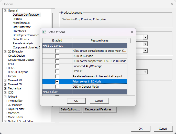Close the Beta Options dialog

click(132, 32)
